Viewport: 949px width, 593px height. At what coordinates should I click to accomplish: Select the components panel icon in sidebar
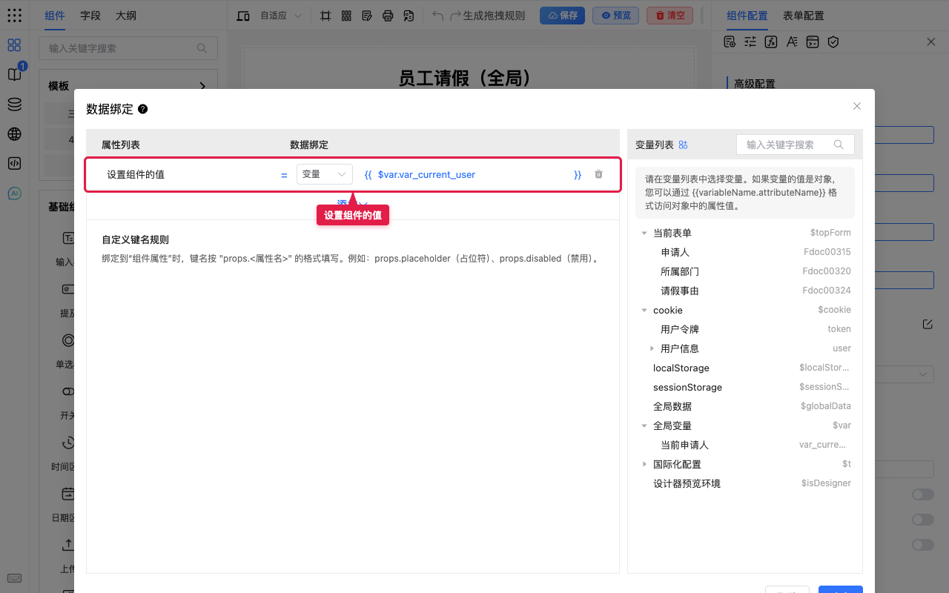[14, 45]
